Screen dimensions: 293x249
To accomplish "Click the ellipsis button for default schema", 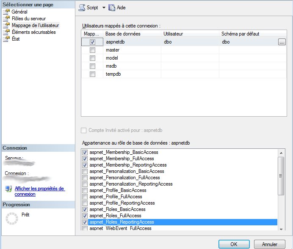I will pyautogui.click(x=282, y=42).
